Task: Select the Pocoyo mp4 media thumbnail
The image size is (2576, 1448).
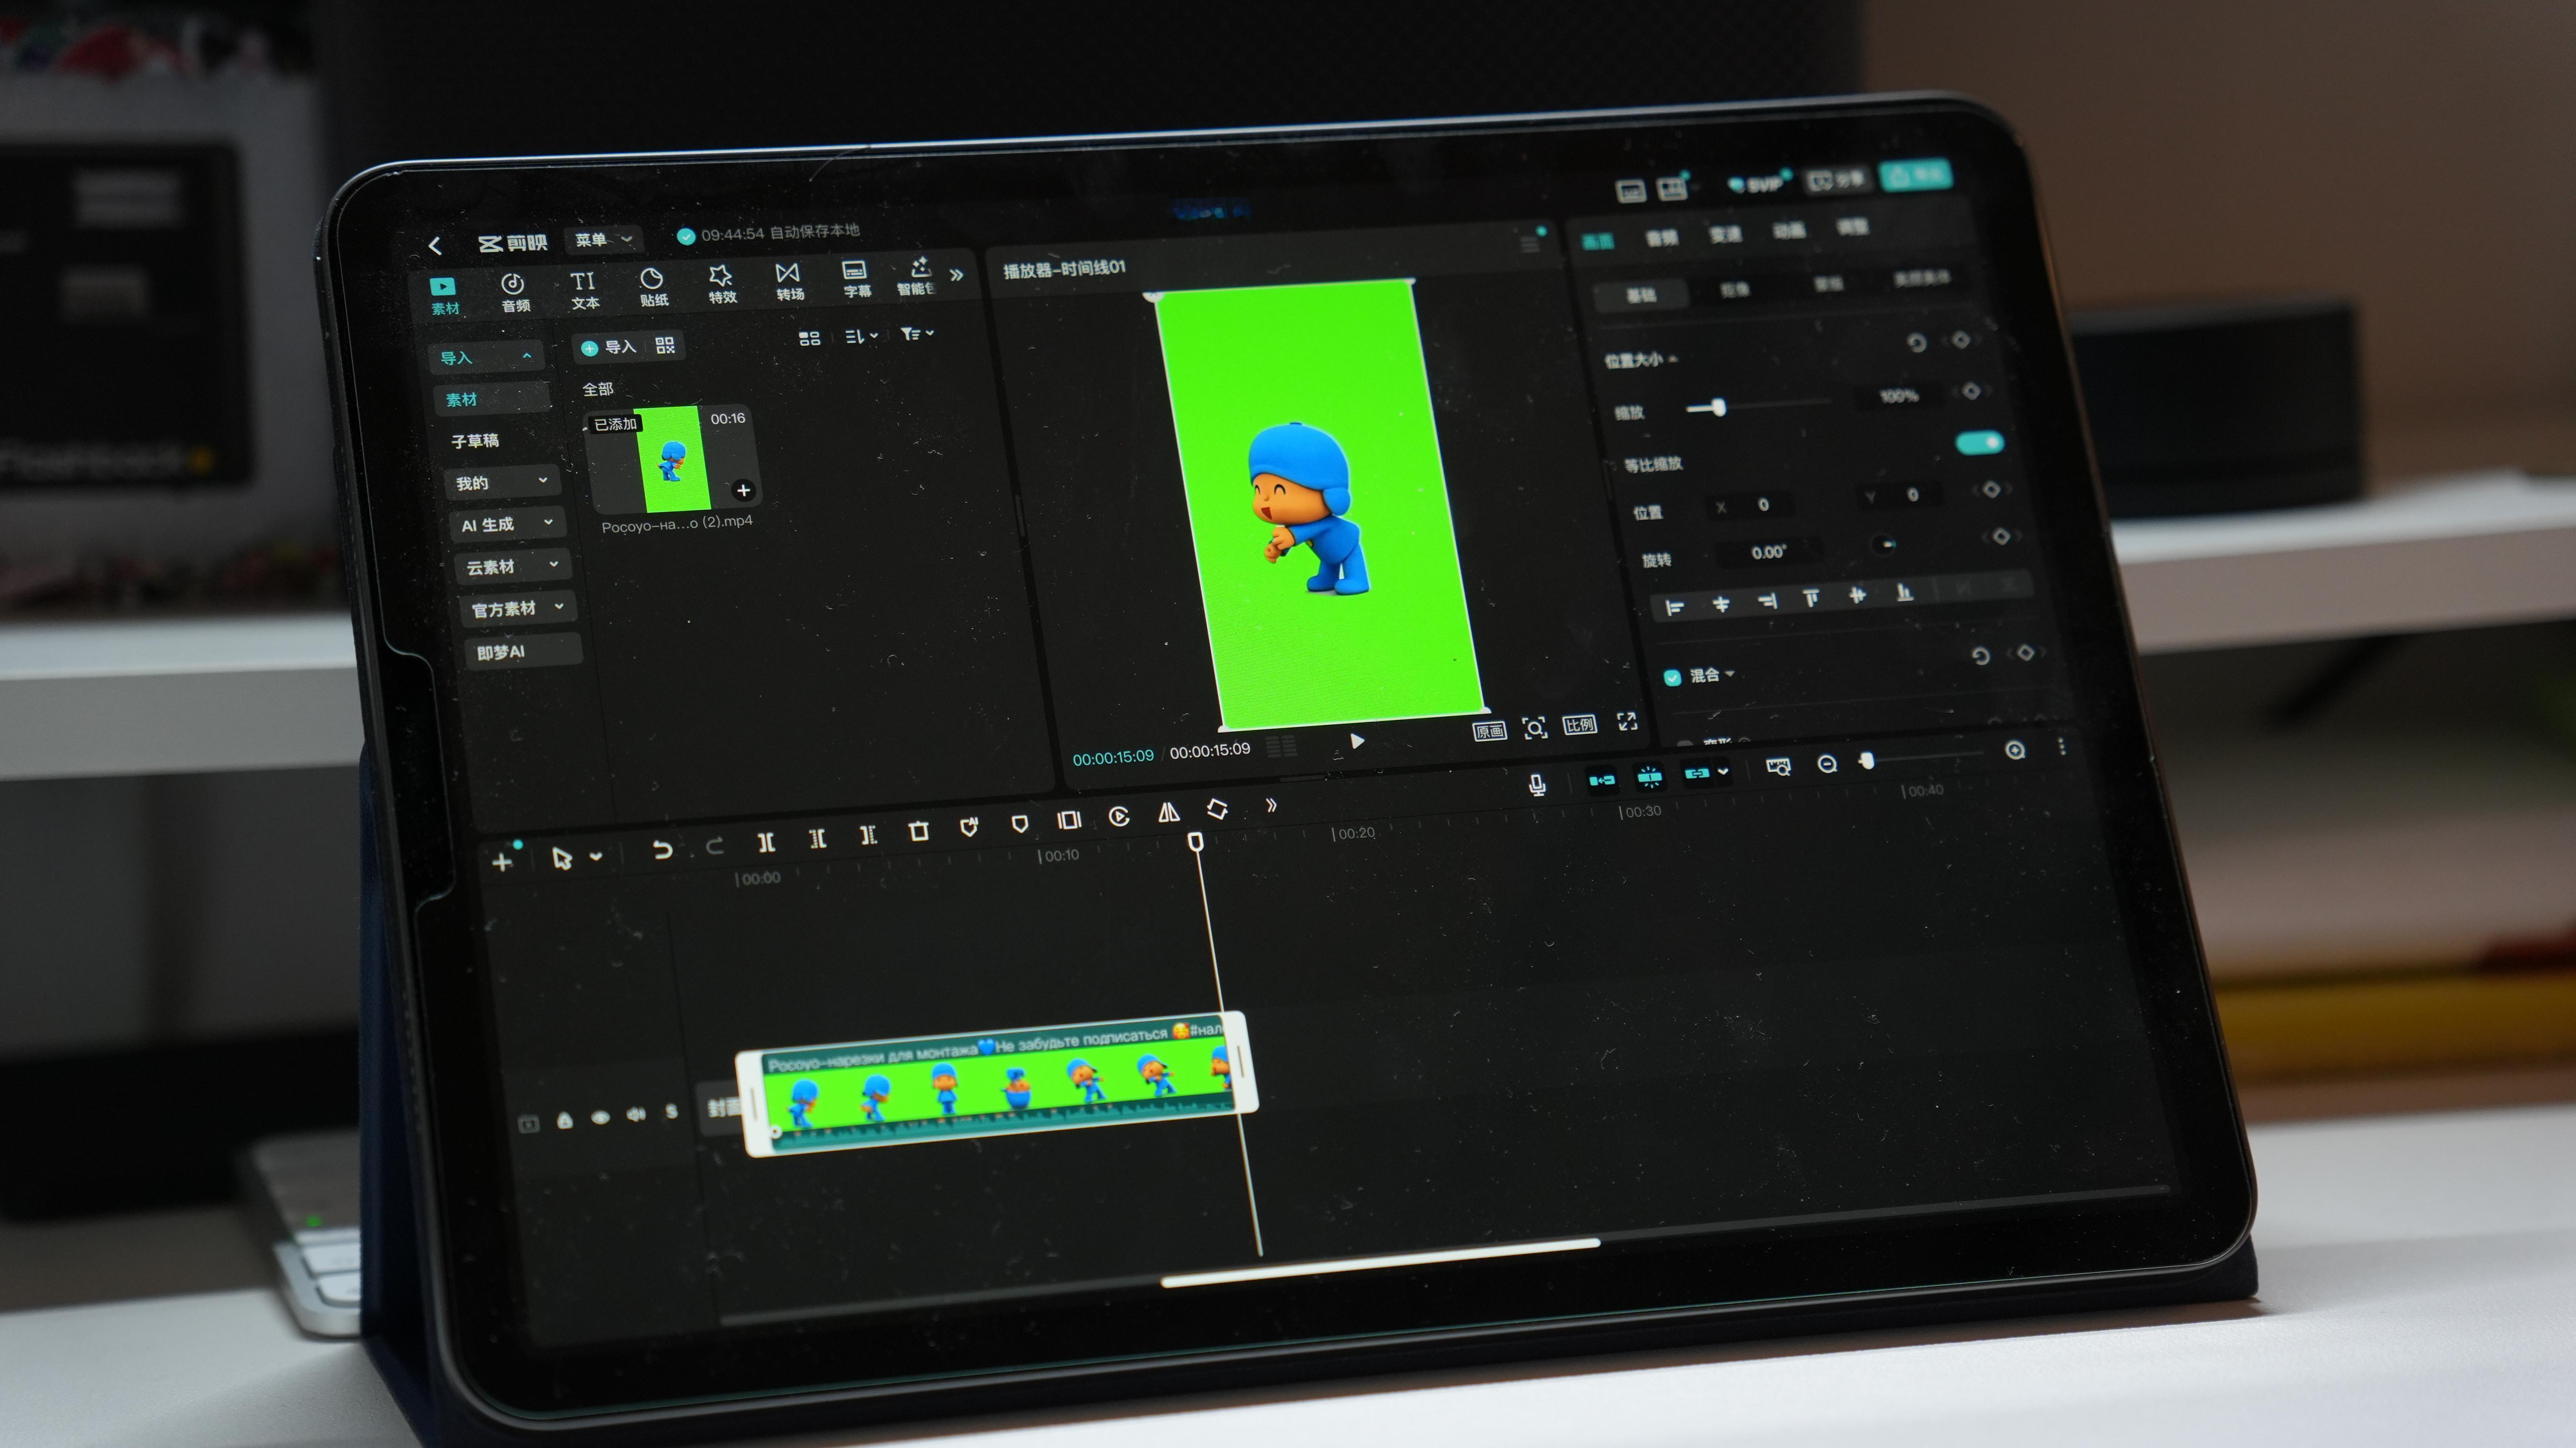Action: (x=671, y=460)
